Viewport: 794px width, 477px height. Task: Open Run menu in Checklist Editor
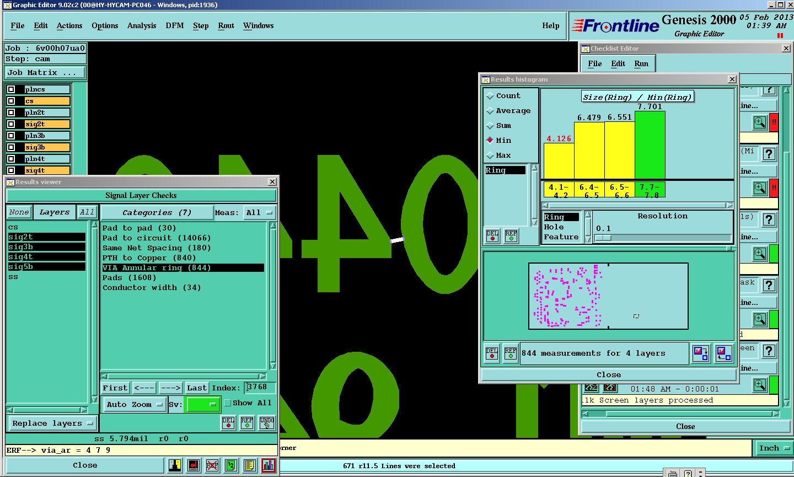pyautogui.click(x=641, y=63)
